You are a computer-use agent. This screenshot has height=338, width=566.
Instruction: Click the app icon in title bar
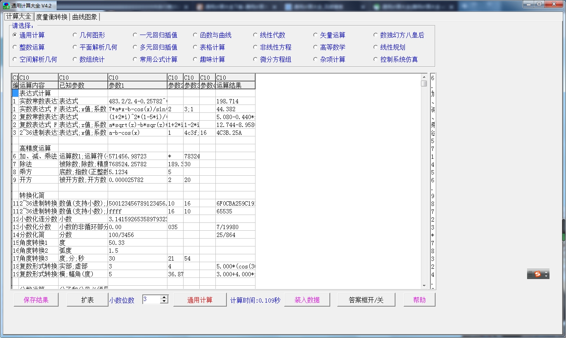pyautogui.click(x=6, y=6)
